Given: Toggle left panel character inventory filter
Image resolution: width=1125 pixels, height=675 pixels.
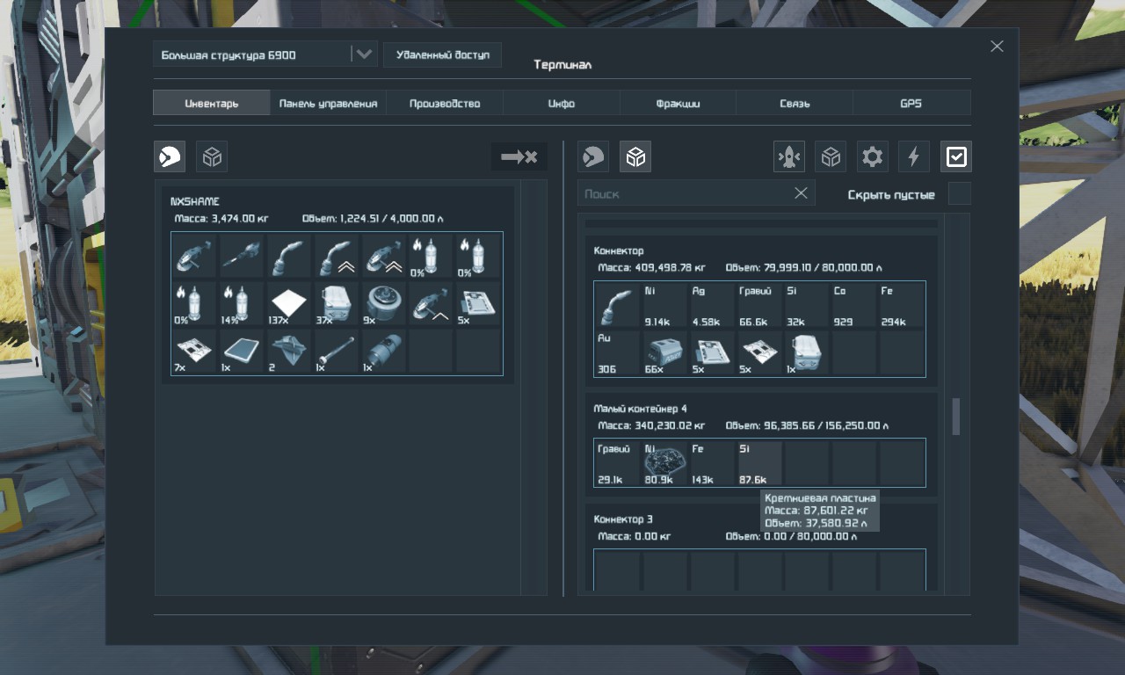Looking at the screenshot, I should coord(170,156).
